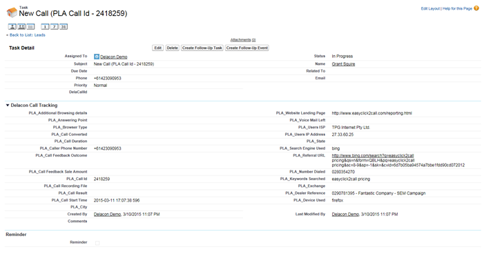Click the Subject value New Call text
This screenshot has width=482, height=254.
point(124,64)
